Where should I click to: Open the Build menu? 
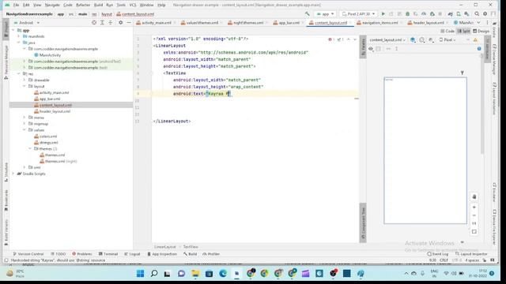click(98, 6)
